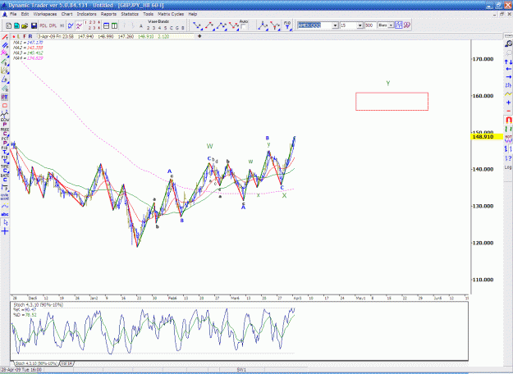Click the DPL toolbar button

(x=53, y=25)
